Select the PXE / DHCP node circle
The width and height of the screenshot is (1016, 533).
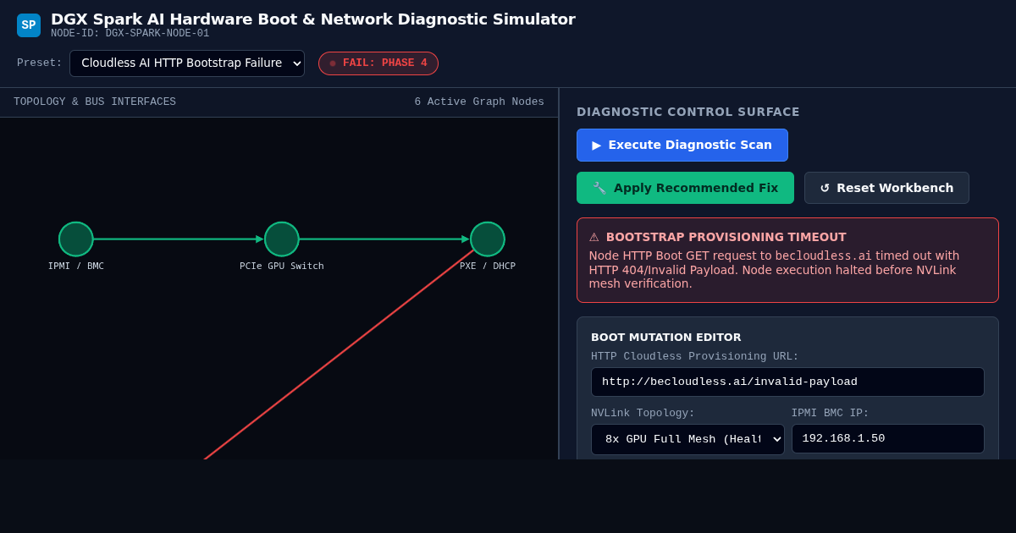pyautogui.click(x=488, y=239)
